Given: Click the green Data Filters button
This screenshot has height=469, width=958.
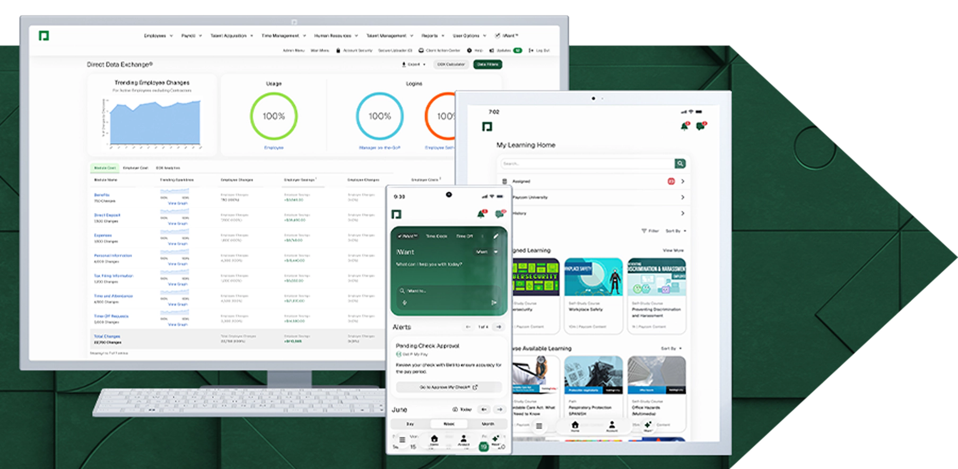Looking at the screenshot, I should tap(487, 65).
